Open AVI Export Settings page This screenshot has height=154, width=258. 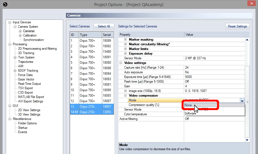[x=30, y=101]
